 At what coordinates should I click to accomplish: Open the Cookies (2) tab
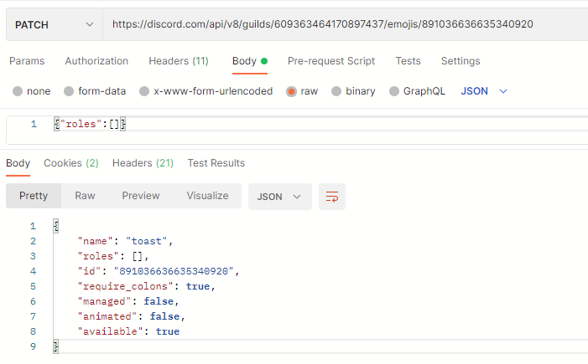tap(70, 163)
